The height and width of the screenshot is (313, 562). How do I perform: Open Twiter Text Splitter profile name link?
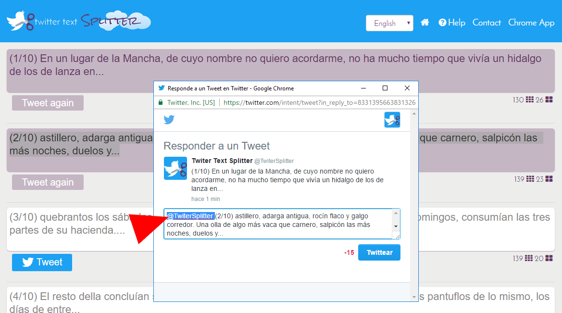point(222,161)
